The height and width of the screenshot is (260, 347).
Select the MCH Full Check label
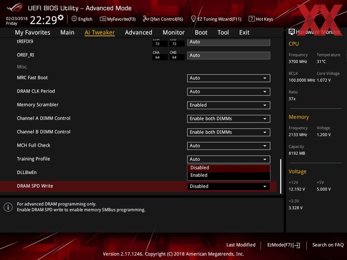click(x=33, y=145)
